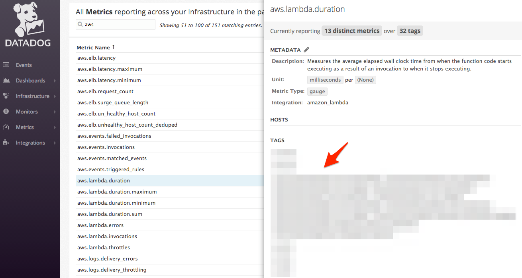This screenshot has height=278, width=522.
Task: Select aws.elb.latency metric row
Action: point(96,58)
